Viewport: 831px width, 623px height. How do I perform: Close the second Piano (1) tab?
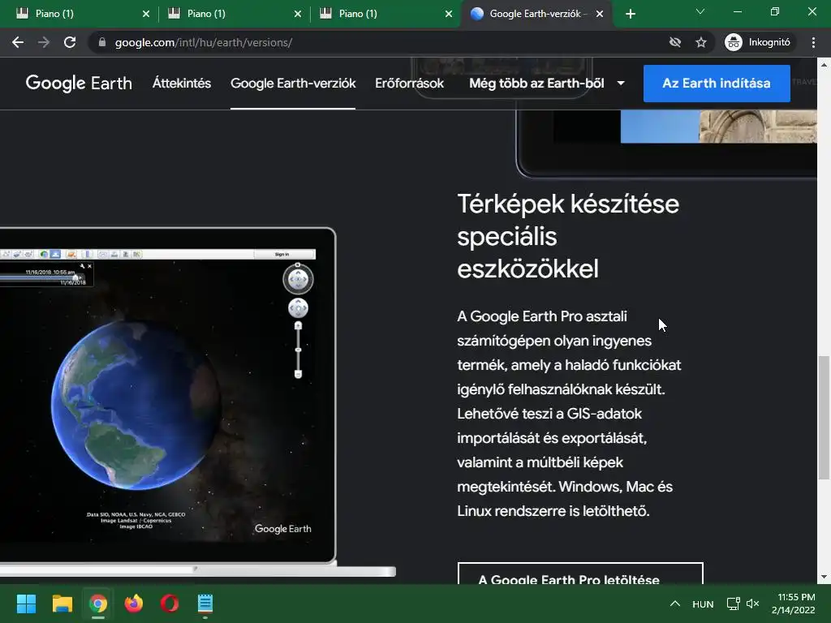click(x=297, y=14)
